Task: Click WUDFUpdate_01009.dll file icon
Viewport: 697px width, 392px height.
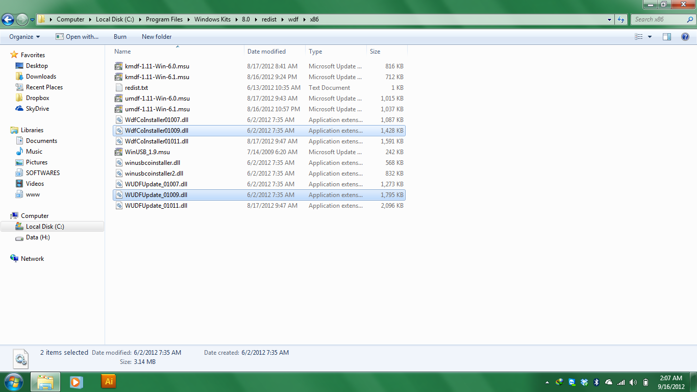Action: click(119, 195)
